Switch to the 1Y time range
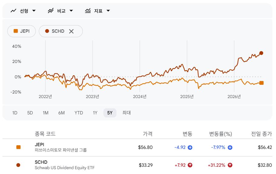 95,113
